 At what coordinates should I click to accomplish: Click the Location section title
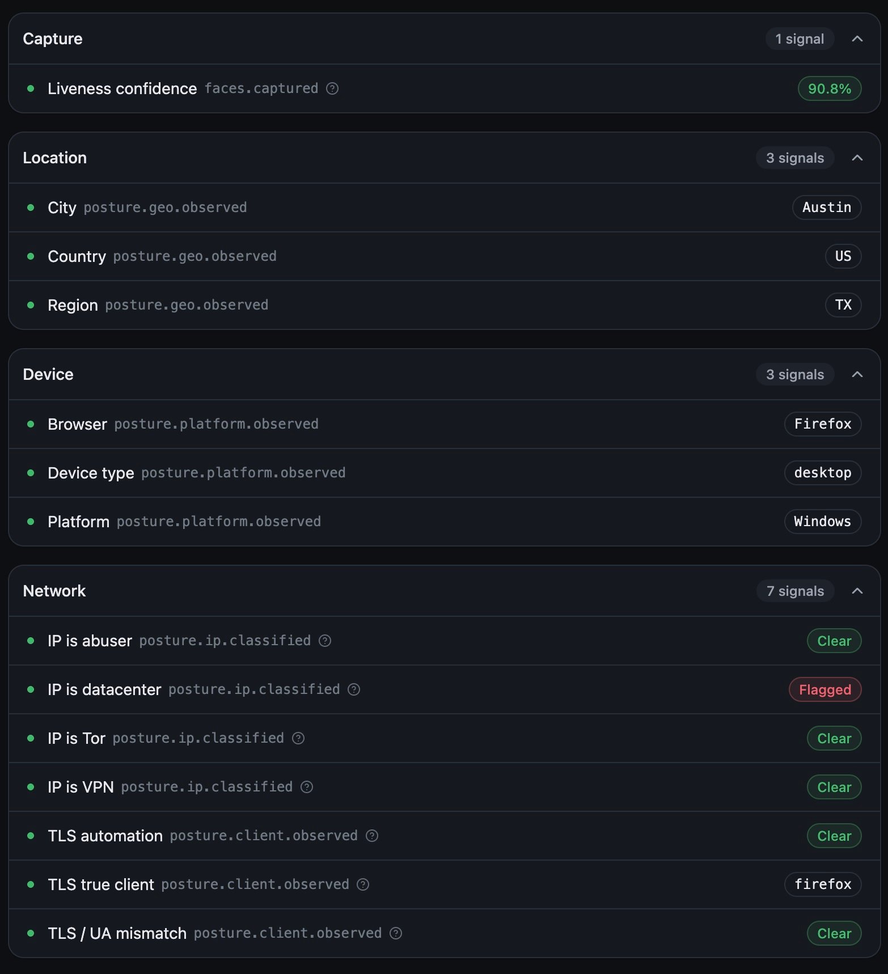coord(55,158)
